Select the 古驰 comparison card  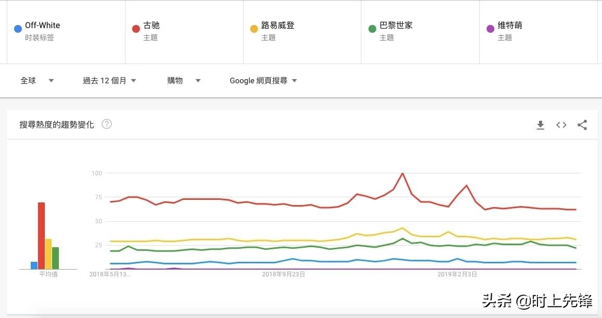click(184, 31)
